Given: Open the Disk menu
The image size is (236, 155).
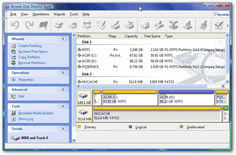Looking at the screenshot, I should tap(13, 14).
